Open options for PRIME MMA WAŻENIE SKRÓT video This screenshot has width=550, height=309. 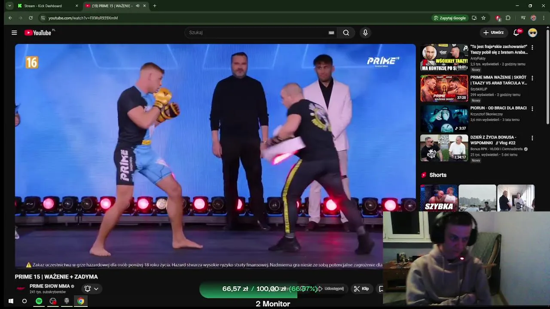point(532,79)
